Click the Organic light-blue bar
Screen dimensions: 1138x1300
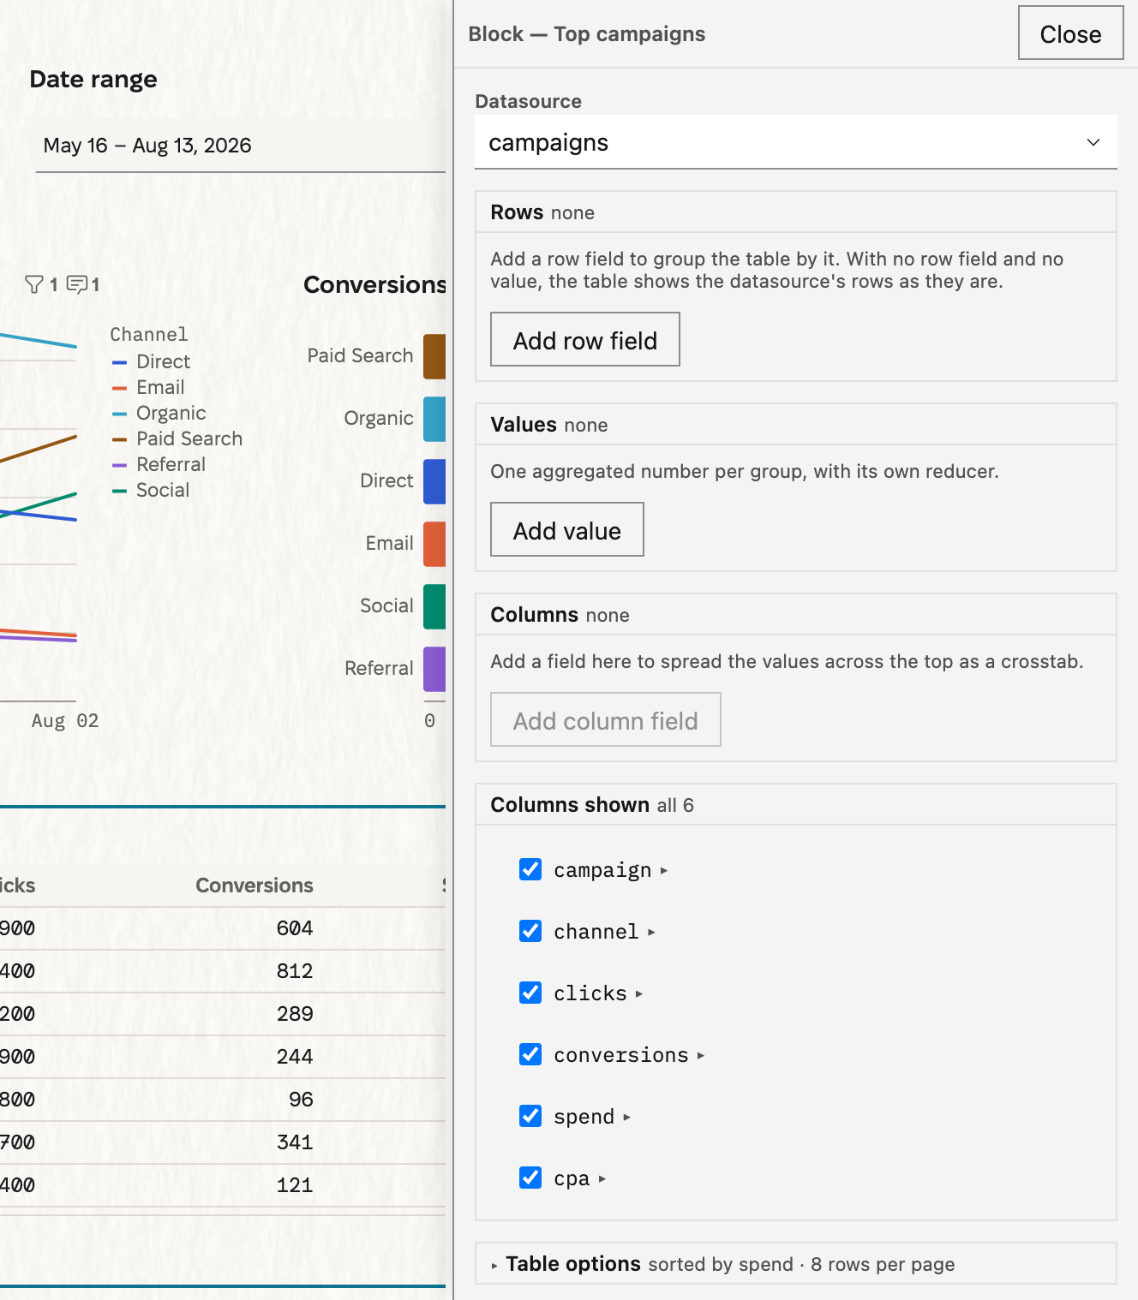[x=434, y=419]
